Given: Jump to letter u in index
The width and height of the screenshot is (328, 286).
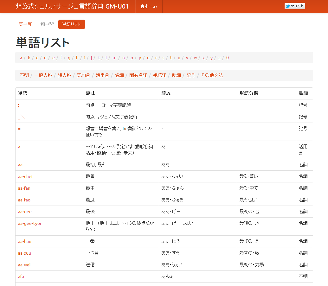Looking at the screenshot, I should pyautogui.click(x=179, y=58).
